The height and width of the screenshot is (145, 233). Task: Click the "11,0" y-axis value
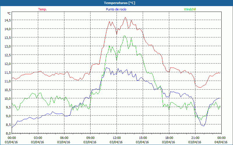(8, 81)
